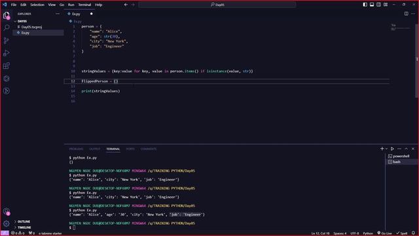
Task: Open the Accounts menu icon
Action: pyautogui.click(x=7, y=212)
